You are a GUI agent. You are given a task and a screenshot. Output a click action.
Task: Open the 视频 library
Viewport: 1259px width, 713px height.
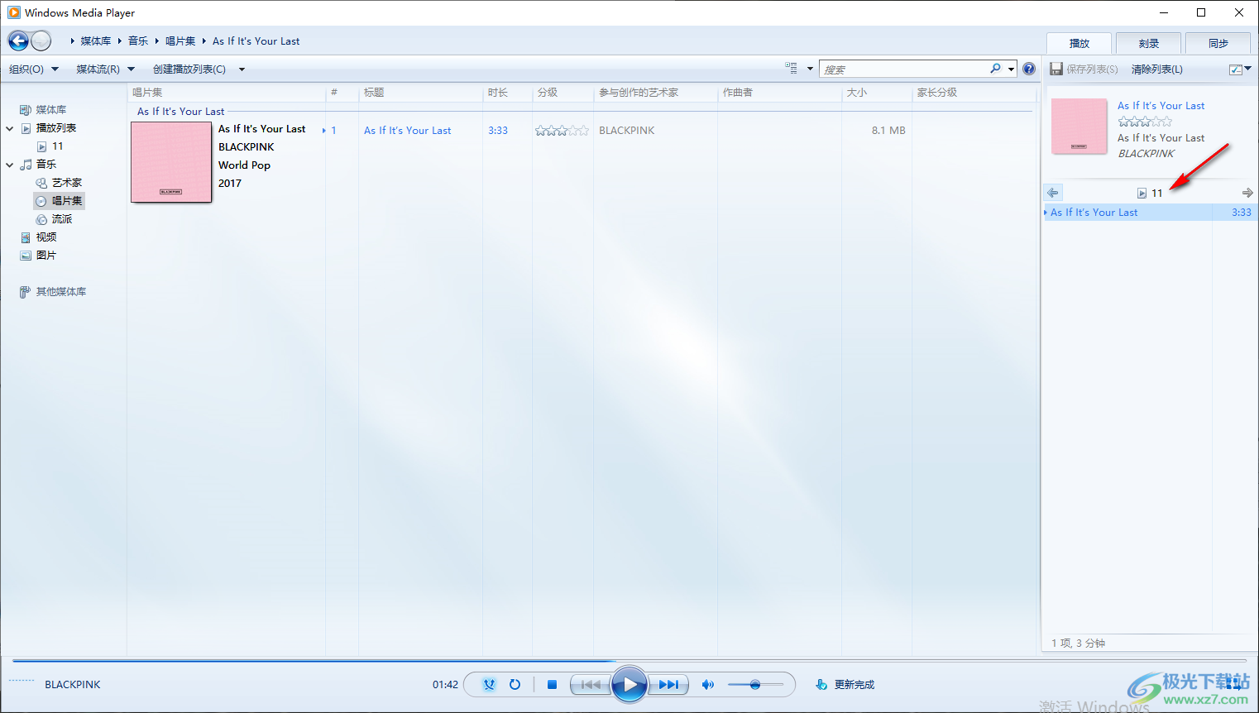click(x=46, y=237)
